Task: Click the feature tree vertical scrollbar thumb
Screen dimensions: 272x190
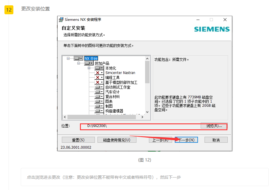Action: coord(147,72)
